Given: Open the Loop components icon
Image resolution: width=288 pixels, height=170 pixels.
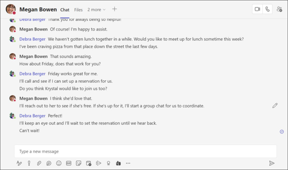Looking at the screenshot, I should [49, 163].
